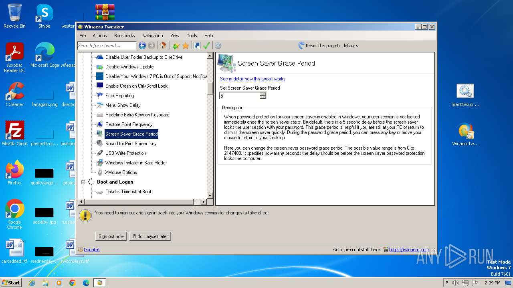
Task: Open the View menu
Action: tap(175, 36)
